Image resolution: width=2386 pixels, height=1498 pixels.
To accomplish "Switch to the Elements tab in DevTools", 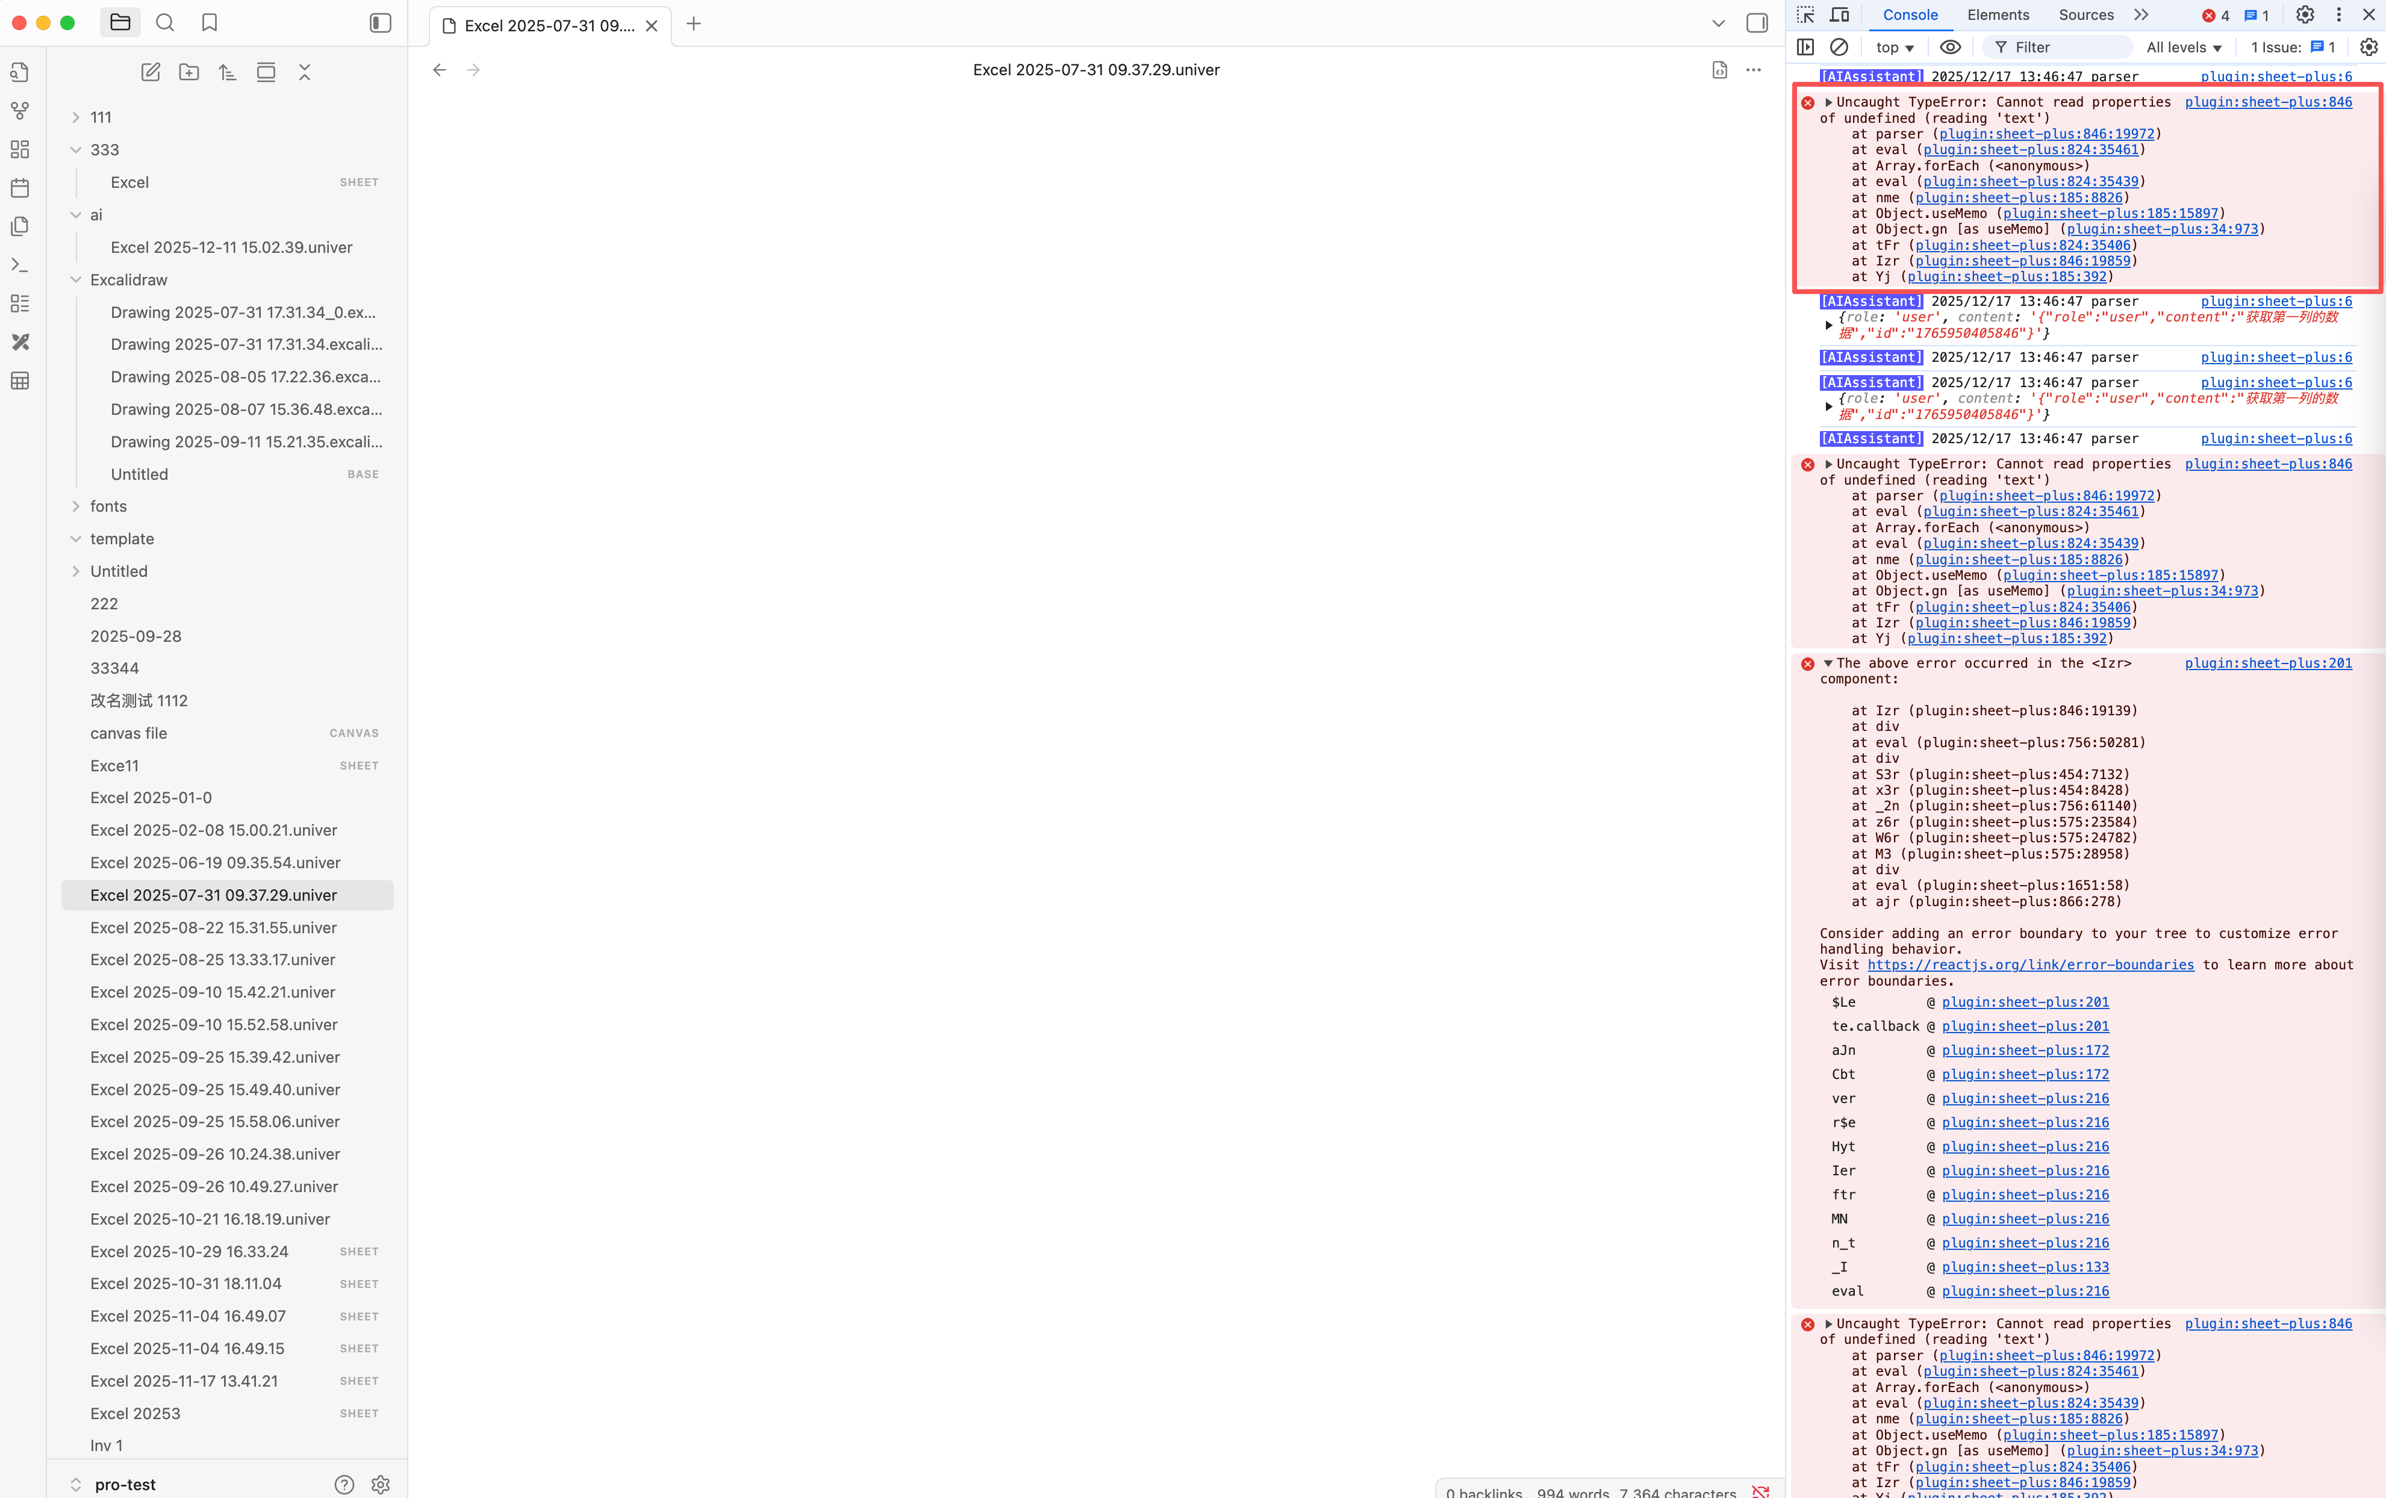I will pyautogui.click(x=1998, y=15).
